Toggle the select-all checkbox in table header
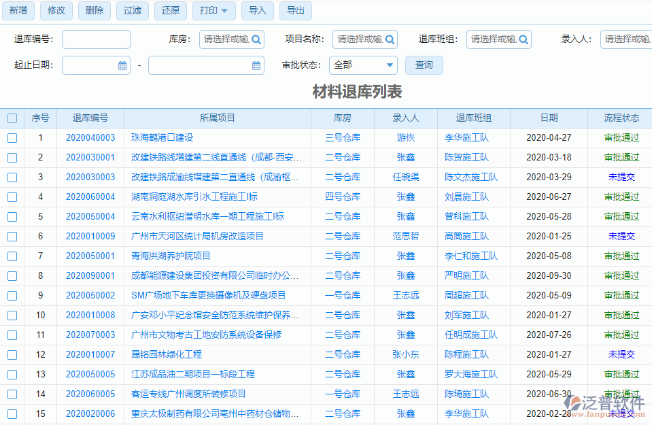 pos(12,118)
